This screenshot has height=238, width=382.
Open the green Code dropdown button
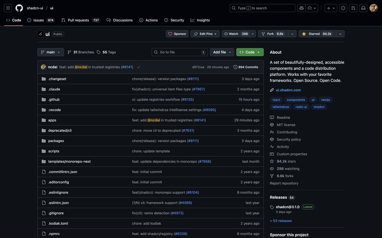pos(250,52)
